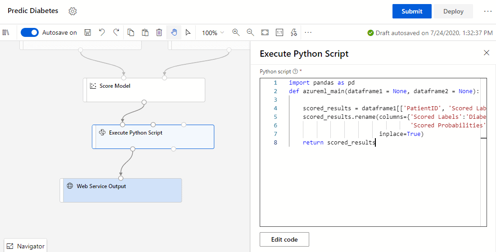Click the Edit code button

284,239
